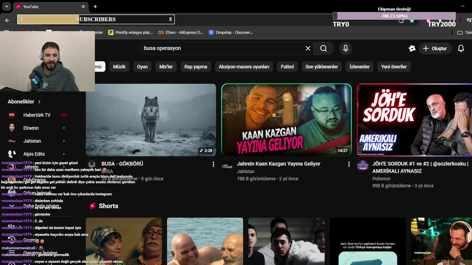
Task: Select the Futbol filter chip
Action: (x=287, y=67)
